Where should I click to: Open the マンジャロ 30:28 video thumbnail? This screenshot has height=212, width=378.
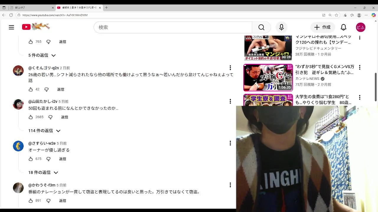pos(268,48)
